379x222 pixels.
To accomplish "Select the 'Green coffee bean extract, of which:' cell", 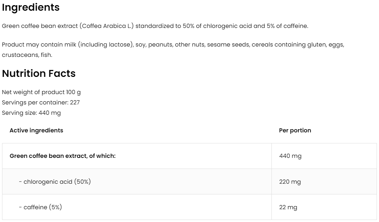I will 63,156.
